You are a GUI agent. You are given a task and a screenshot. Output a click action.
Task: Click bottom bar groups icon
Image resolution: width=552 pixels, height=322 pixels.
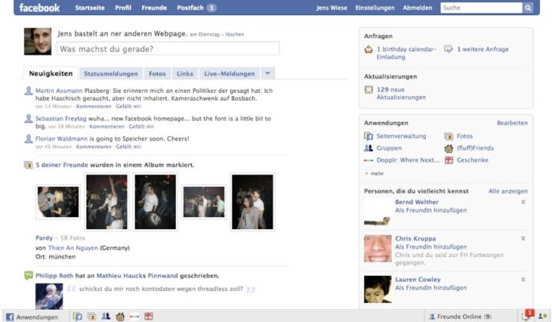[106, 316]
